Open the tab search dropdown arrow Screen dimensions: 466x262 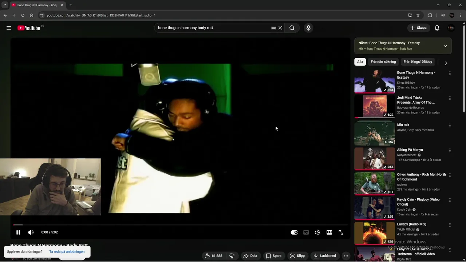point(5,5)
